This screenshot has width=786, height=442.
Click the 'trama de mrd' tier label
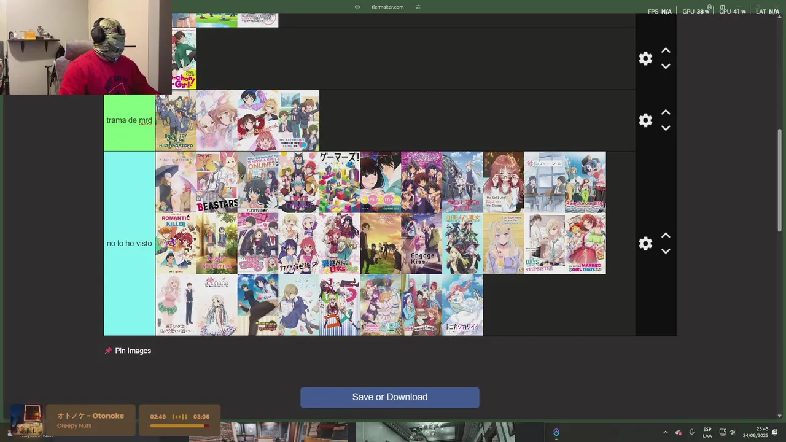(130, 120)
